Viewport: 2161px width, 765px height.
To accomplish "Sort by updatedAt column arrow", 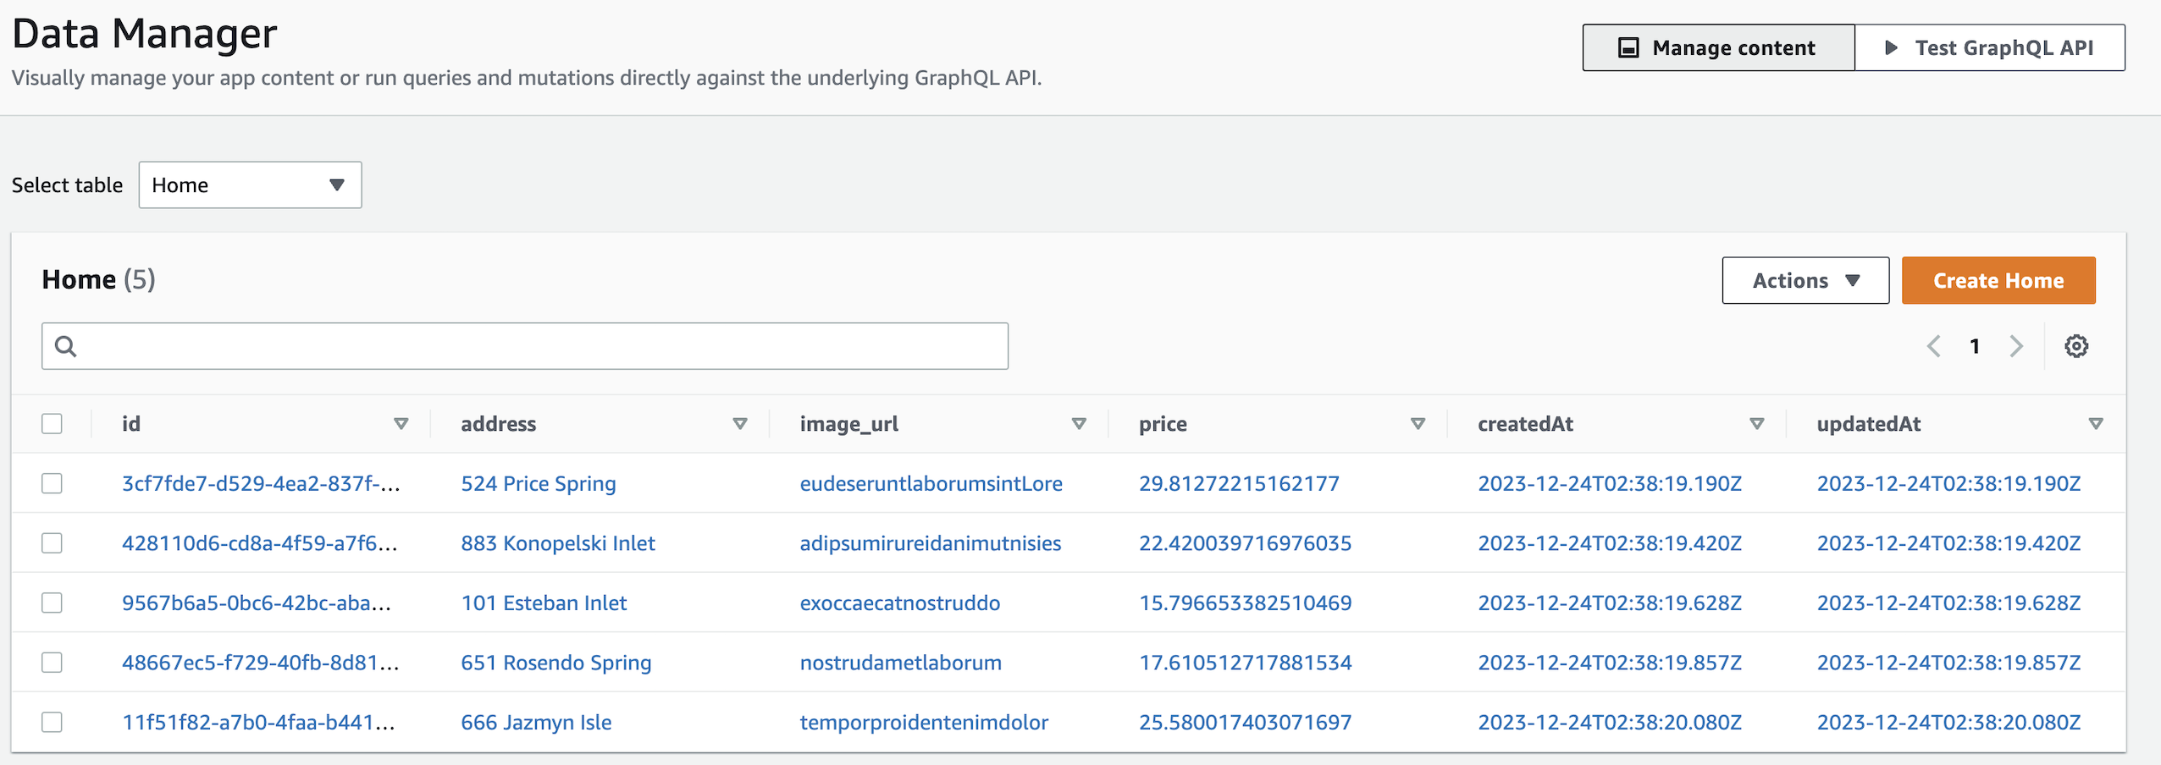I will point(2096,424).
